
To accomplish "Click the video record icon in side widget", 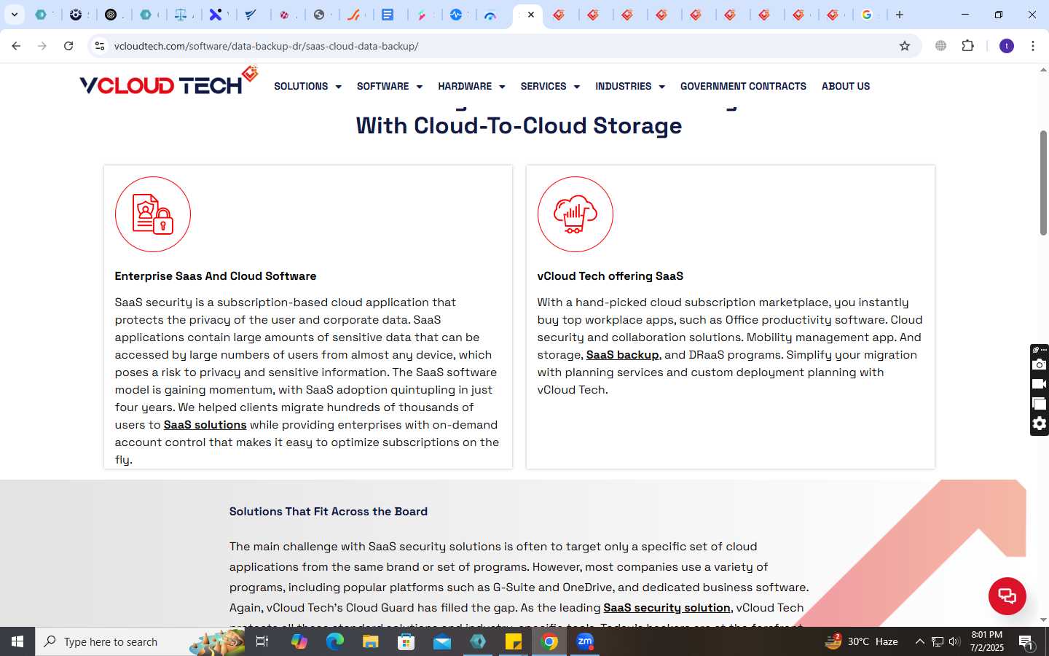I will [1040, 384].
